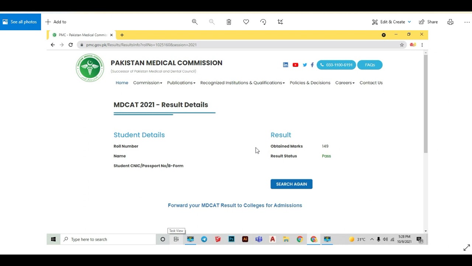Image resolution: width=472 pixels, height=266 pixels.
Task: Expand the Commission dropdown menu
Action: (147, 83)
